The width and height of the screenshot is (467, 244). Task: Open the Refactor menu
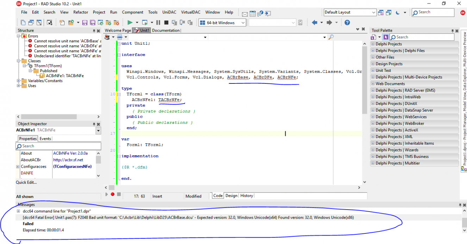pyautogui.click(x=81, y=12)
